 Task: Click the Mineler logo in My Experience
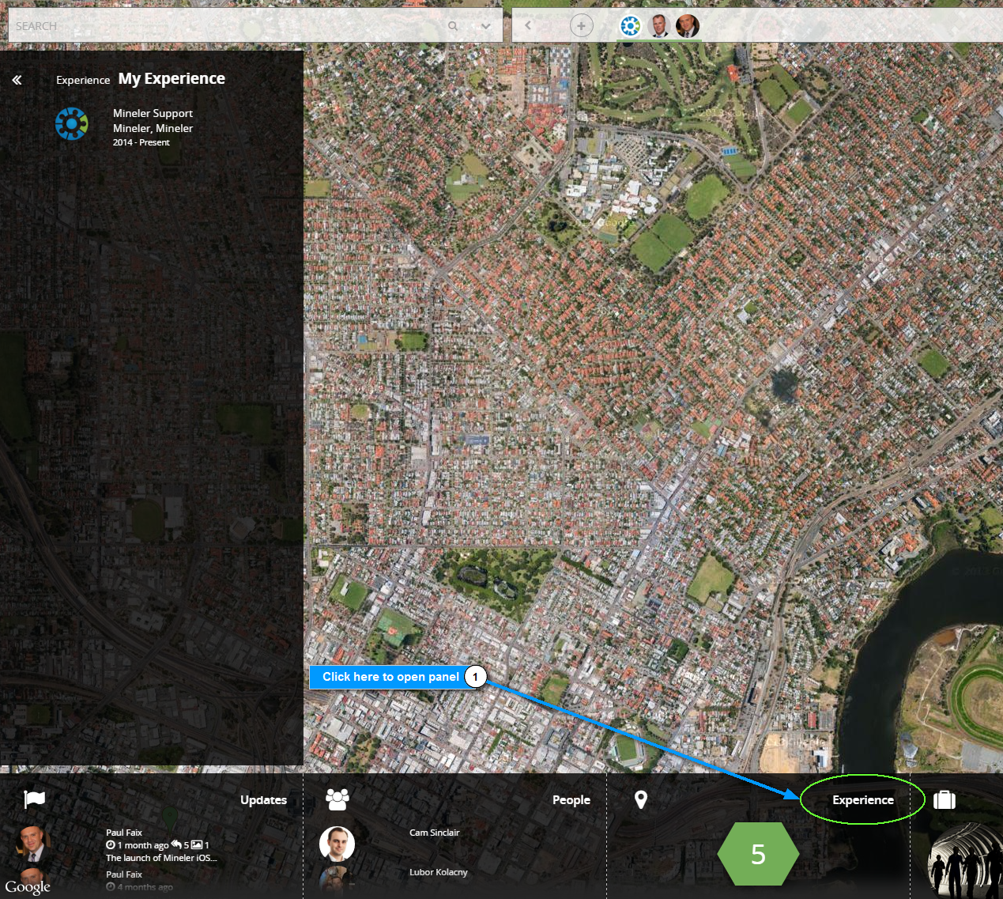tap(71, 124)
